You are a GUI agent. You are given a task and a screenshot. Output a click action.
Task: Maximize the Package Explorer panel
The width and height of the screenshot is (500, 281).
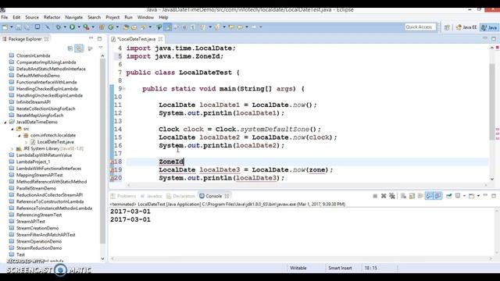pyautogui.click(x=99, y=39)
